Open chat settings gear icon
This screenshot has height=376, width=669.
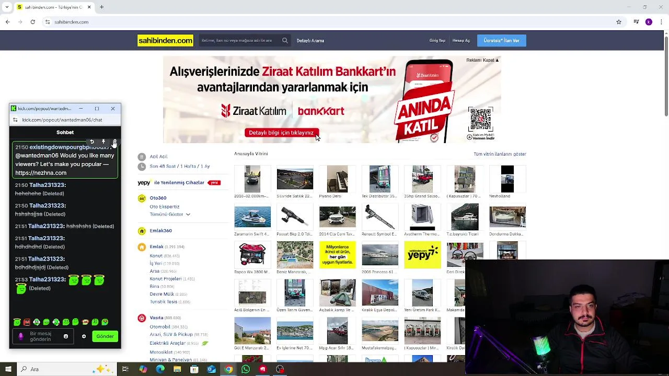tap(84, 336)
